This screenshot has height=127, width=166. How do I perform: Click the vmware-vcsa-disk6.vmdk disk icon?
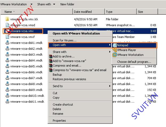coord(7,72)
